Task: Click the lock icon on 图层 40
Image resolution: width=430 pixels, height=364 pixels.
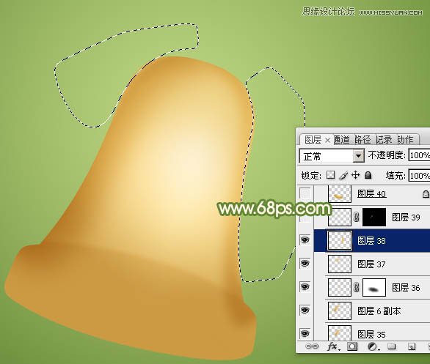Action: tap(426, 194)
